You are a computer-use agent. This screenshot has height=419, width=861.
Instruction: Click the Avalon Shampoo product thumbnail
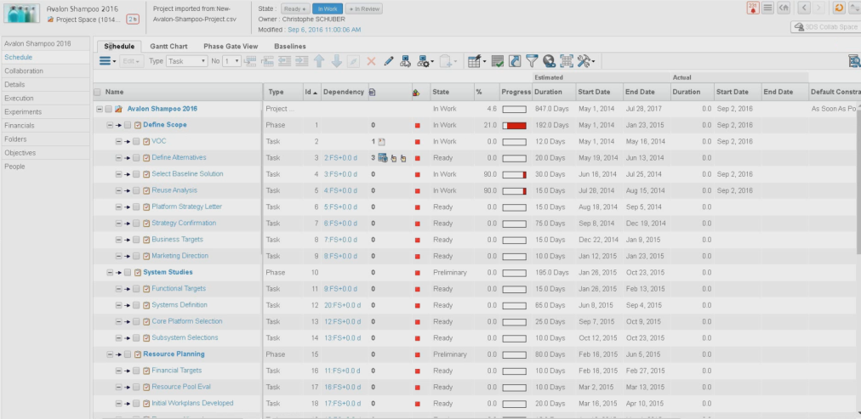[x=22, y=13]
